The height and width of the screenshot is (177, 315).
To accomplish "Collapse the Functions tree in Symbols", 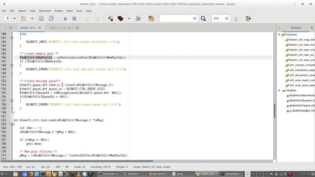I will point(279,35).
